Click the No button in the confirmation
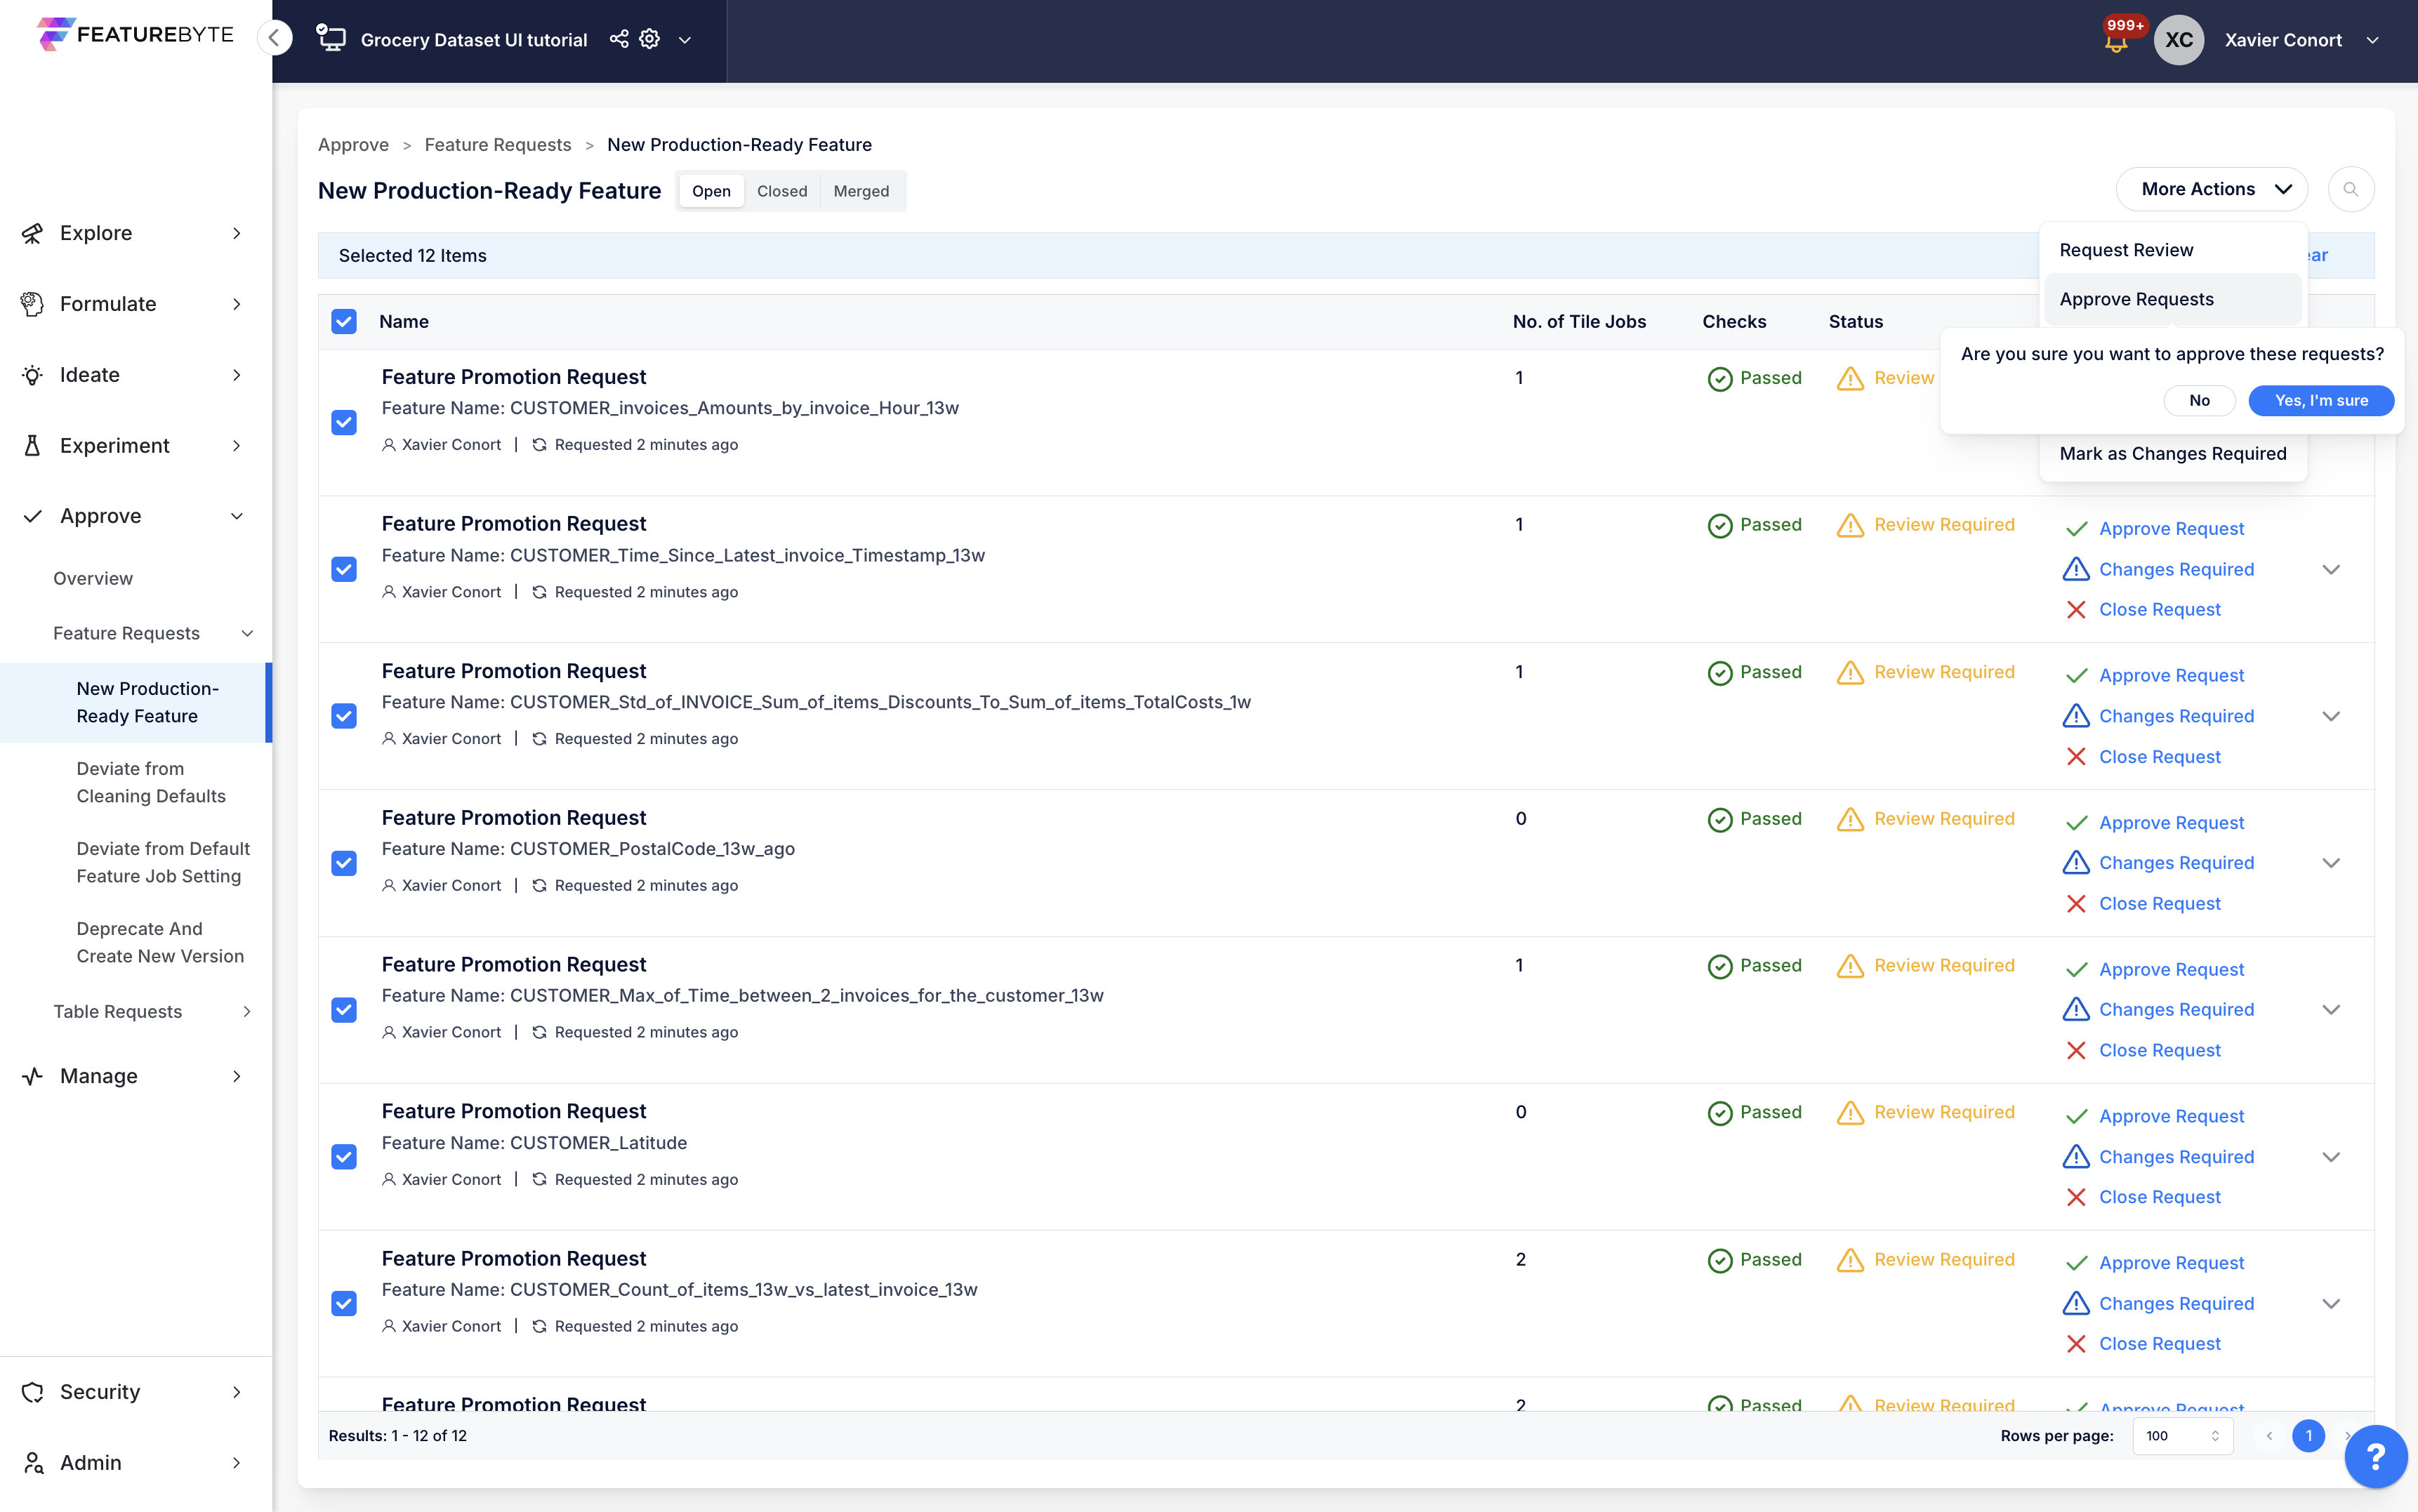2418x1512 pixels. 2199,400
